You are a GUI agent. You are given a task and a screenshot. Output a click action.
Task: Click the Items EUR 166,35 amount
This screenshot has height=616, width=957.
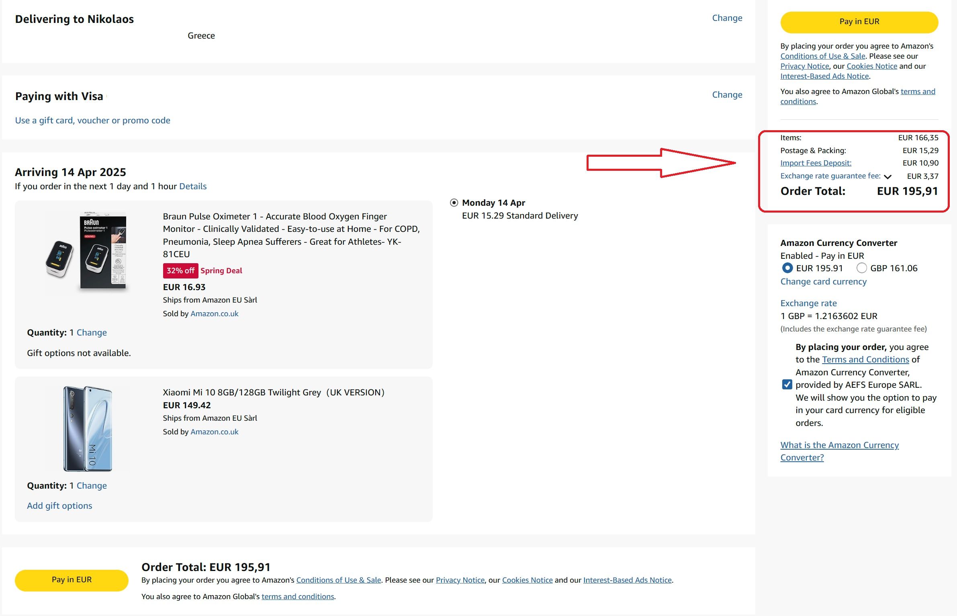coord(918,138)
